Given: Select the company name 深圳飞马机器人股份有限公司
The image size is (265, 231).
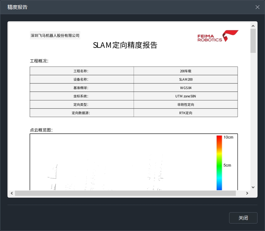Looking at the screenshot, I should 55,35.
